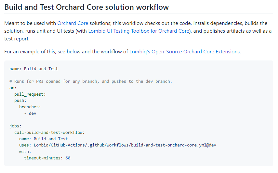Click the 'pull_request:' code line
The height and width of the screenshot is (173, 278).
[x=30, y=94]
